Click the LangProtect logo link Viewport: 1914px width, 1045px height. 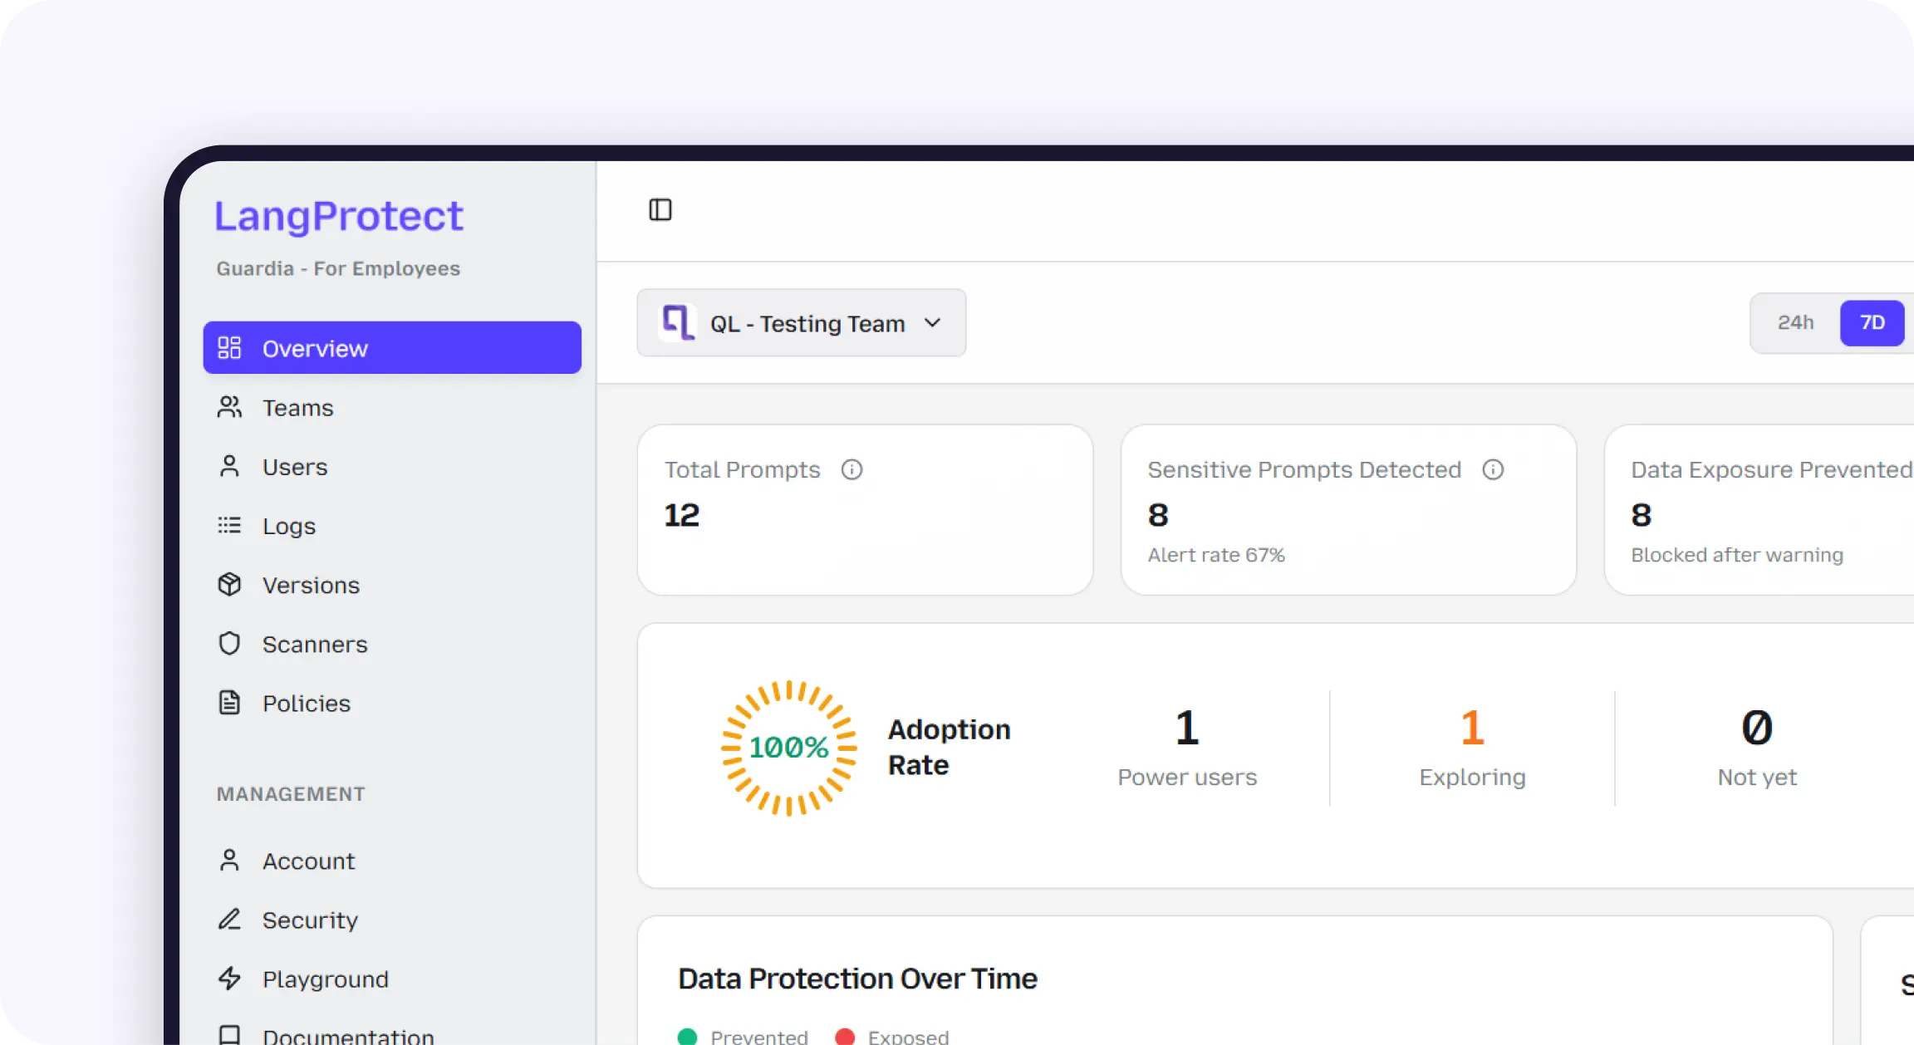[338, 216]
